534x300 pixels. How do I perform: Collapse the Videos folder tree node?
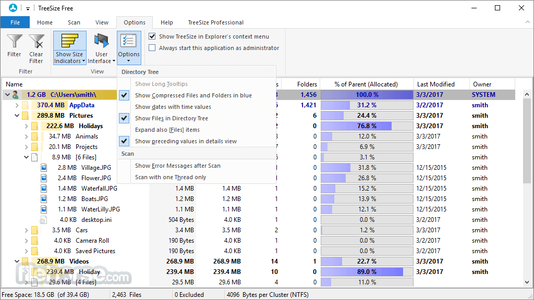(x=17, y=261)
